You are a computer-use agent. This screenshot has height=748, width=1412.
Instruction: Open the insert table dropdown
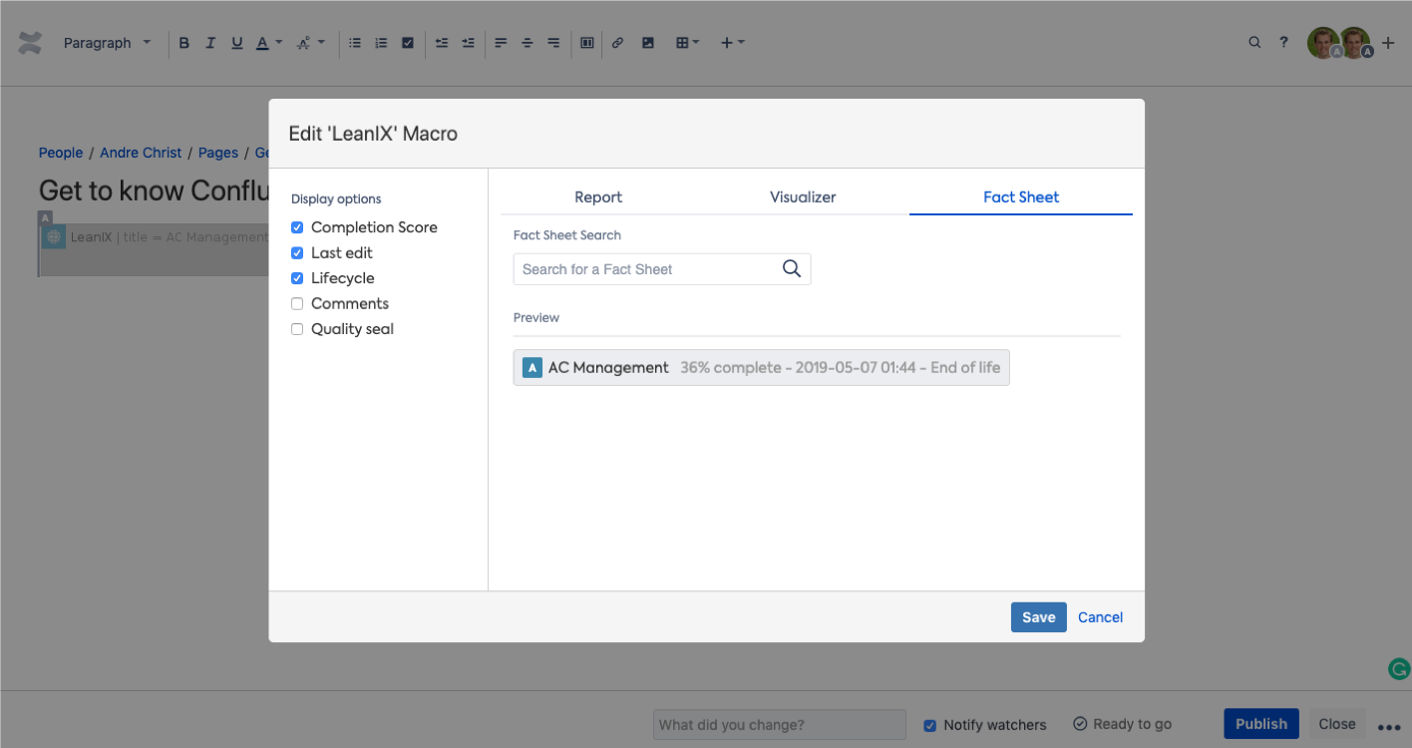[687, 43]
